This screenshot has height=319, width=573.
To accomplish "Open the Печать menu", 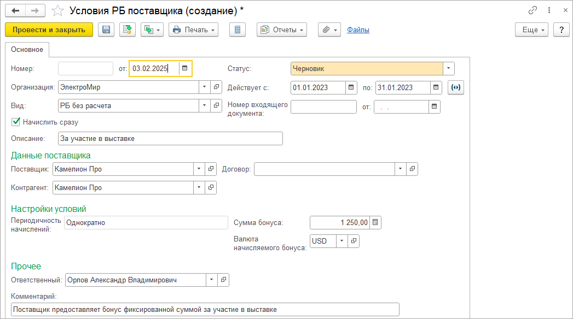I will pos(194,30).
